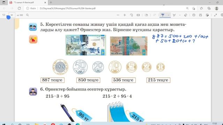
Task: Open the browser zoom indicator
Action: [187, 8]
